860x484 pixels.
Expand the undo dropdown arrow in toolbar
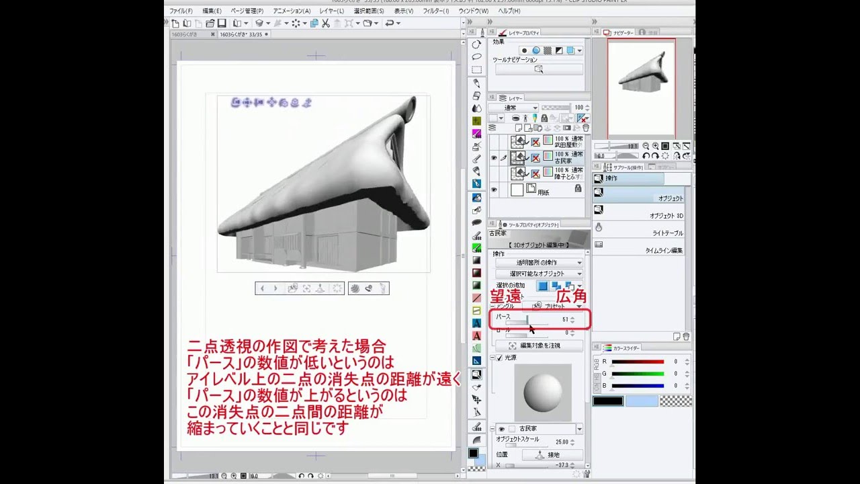click(x=398, y=24)
